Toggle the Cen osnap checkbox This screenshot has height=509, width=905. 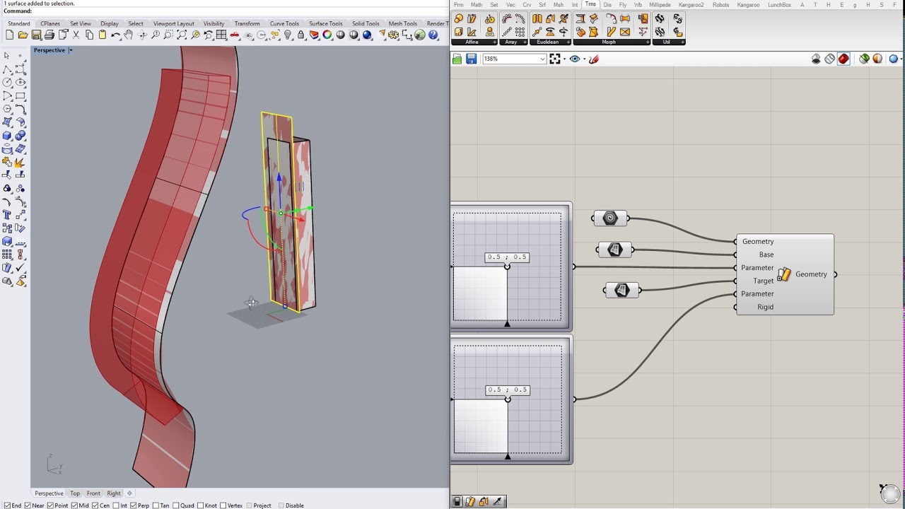pos(95,505)
